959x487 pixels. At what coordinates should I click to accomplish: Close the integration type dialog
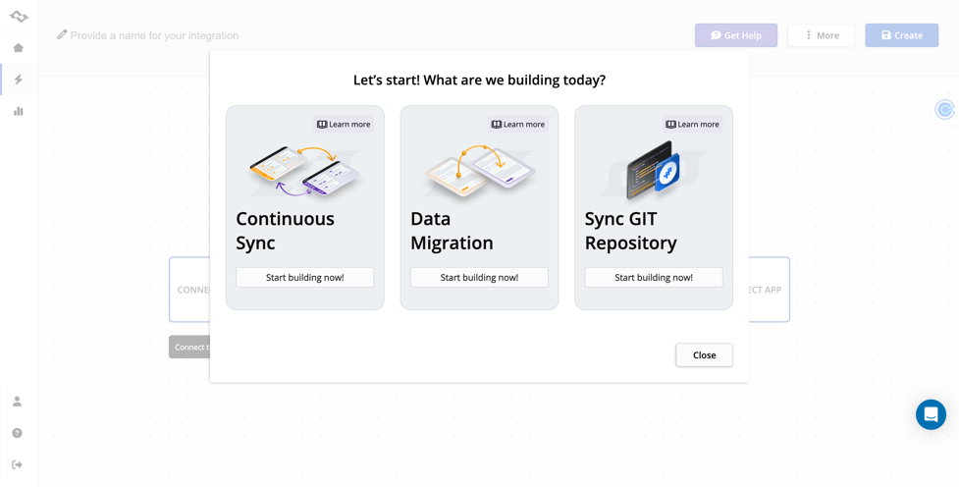pyautogui.click(x=704, y=355)
